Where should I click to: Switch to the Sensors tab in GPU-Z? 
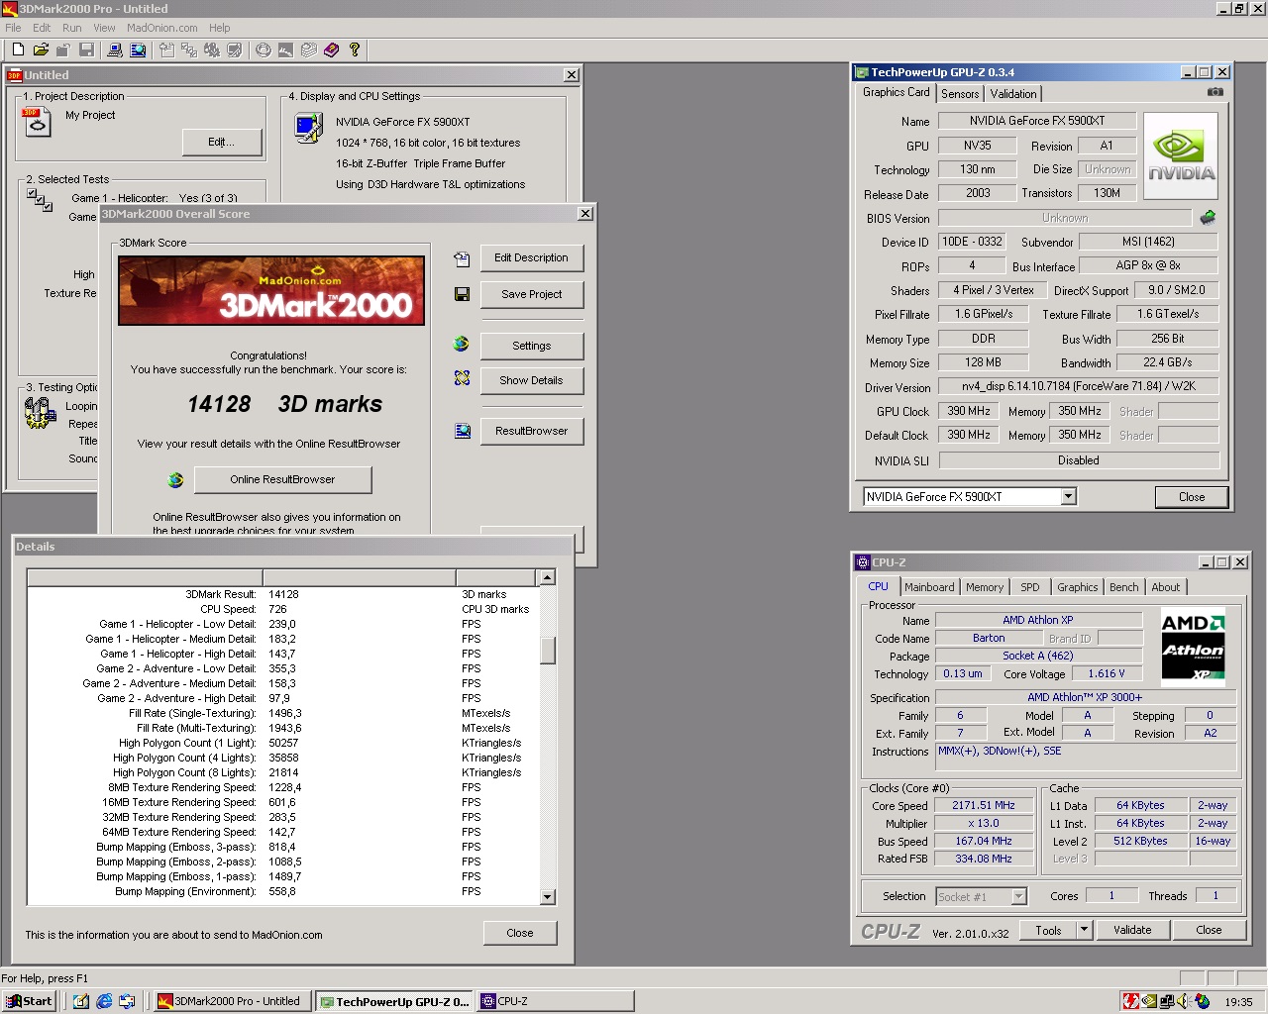(x=959, y=93)
